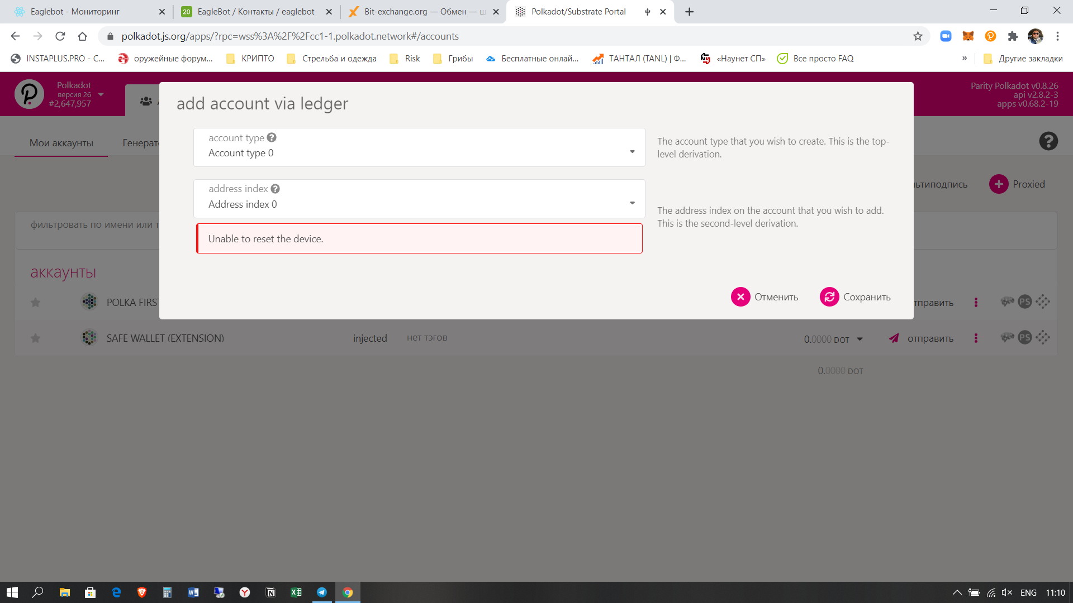The height and width of the screenshot is (603, 1073).
Task: Open browser home page
Action: pyautogui.click(x=82, y=36)
